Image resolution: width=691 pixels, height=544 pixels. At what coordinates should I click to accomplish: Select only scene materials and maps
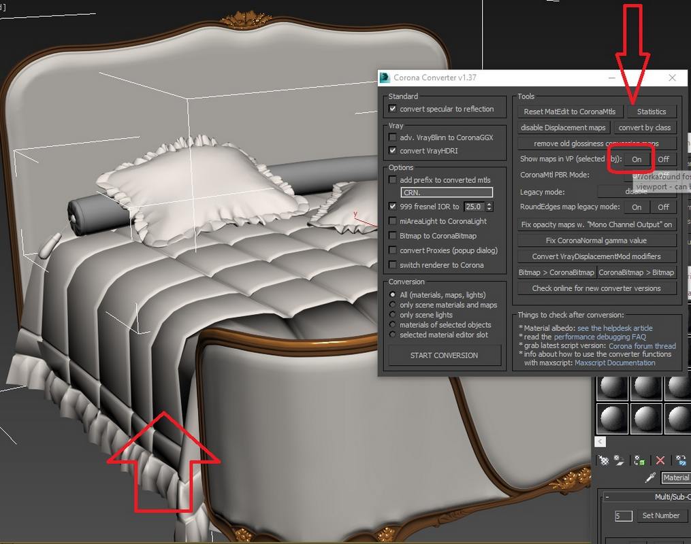(x=392, y=305)
